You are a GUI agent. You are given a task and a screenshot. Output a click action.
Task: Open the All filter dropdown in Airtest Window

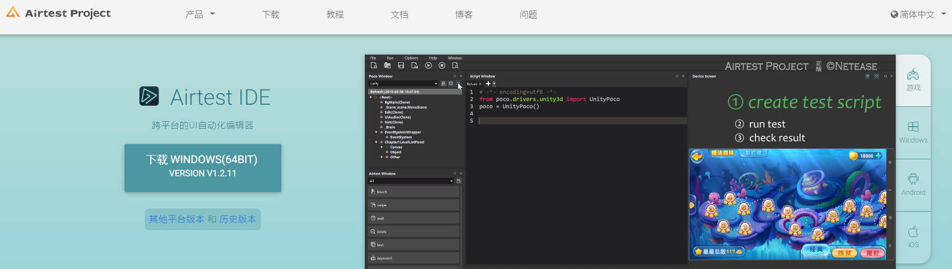tap(411, 181)
